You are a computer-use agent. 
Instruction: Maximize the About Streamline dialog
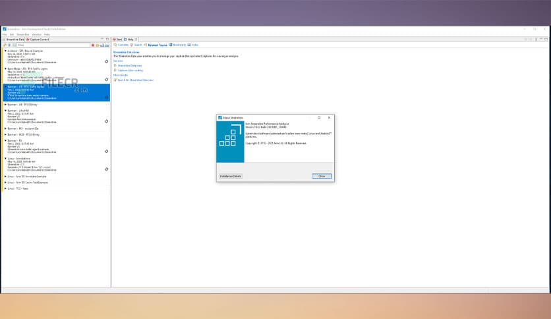[319, 118]
